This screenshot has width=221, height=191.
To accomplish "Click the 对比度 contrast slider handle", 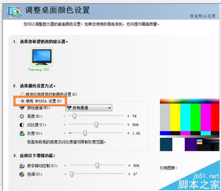I will coord(96,125).
